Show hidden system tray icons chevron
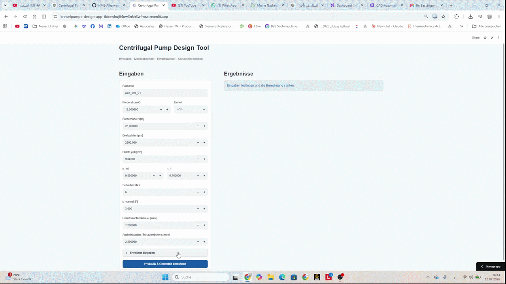The width and height of the screenshot is (506, 284). pos(428,277)
